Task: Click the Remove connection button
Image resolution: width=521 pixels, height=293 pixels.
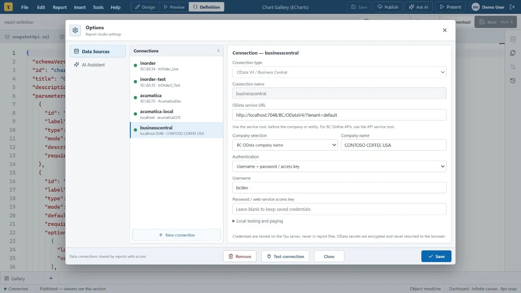Action: pyautogui.click(x=240, y=256)
